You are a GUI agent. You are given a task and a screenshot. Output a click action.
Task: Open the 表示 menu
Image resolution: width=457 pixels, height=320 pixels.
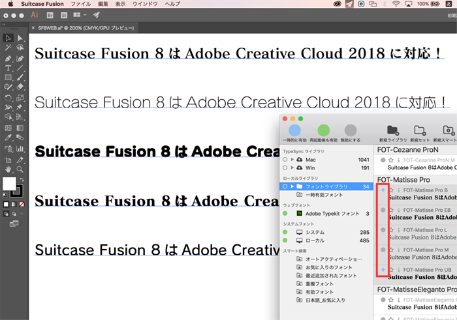(120, 4)
